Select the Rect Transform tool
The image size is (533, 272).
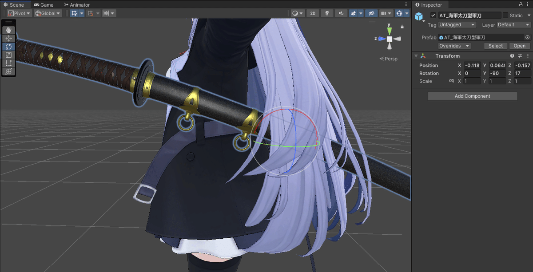(x=9, y=63)
